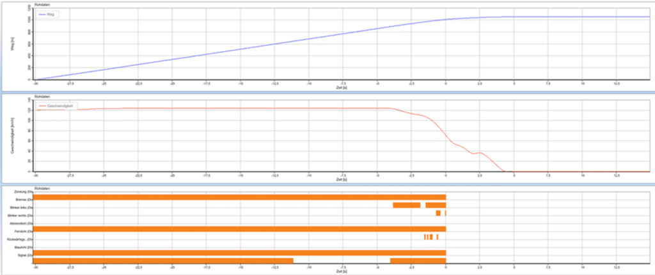Click the Blinker links row label

pos(24,208)
